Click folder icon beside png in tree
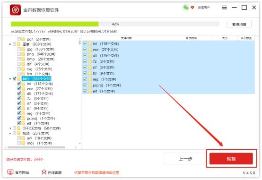The width and height of the screenshot is (262, 180). point(23,54)
